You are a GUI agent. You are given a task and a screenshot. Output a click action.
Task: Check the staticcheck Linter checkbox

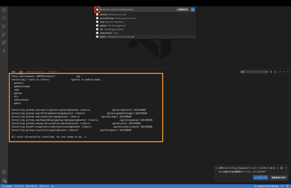97,33
